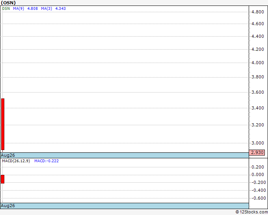Click the MACD:-0.222 value

click(x=47, y=161)
